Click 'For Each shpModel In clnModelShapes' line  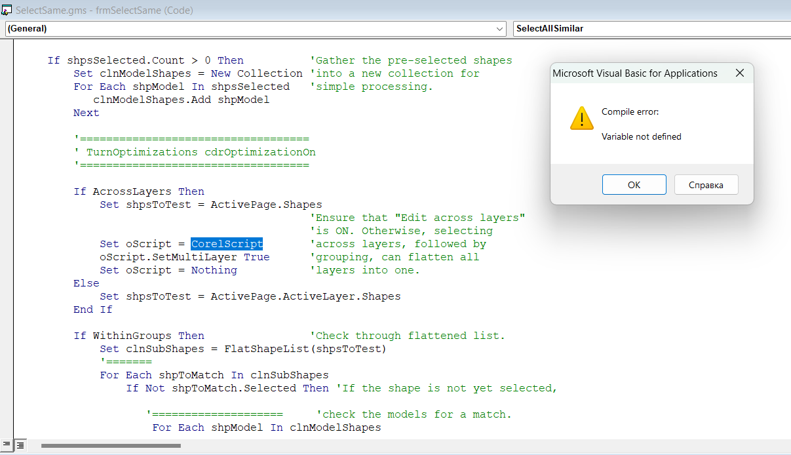[267, 427]
